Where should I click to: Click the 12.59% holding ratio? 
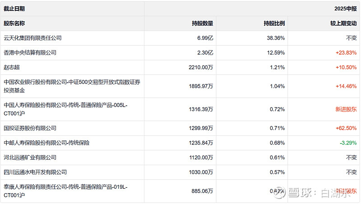276,53
